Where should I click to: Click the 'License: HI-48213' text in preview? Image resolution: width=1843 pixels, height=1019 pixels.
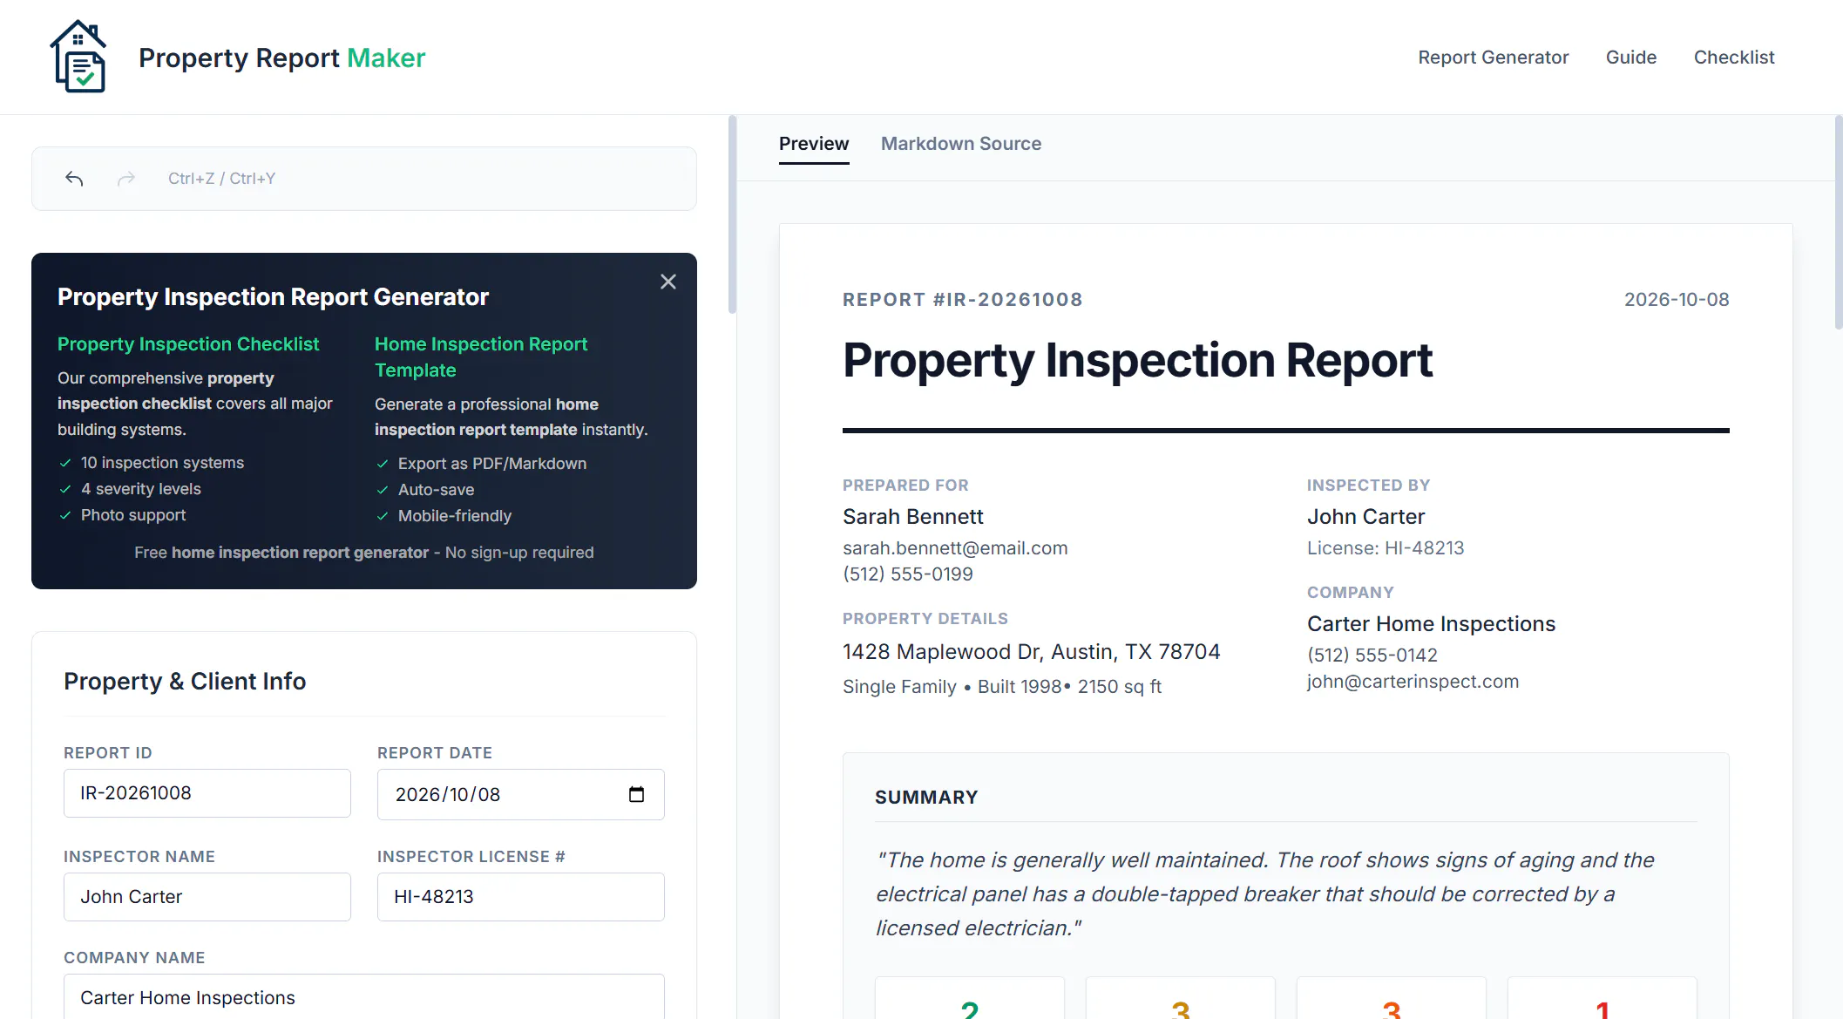coord(1386,548)
